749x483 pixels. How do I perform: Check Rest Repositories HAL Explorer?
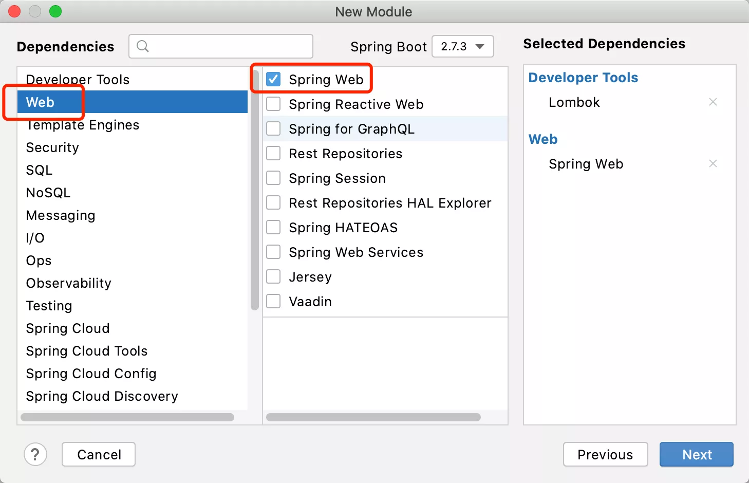pyautogui.click(x=273, y=202)
